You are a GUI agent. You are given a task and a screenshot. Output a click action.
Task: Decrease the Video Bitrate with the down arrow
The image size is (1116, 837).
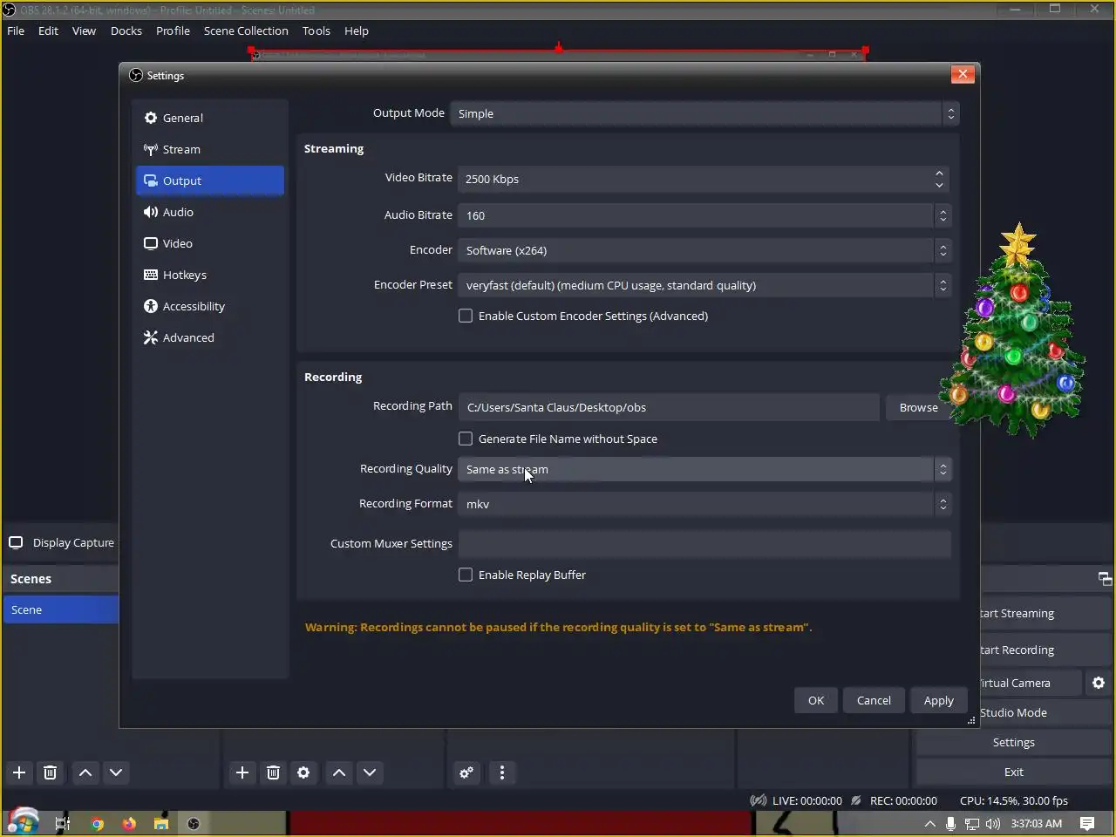939,185
